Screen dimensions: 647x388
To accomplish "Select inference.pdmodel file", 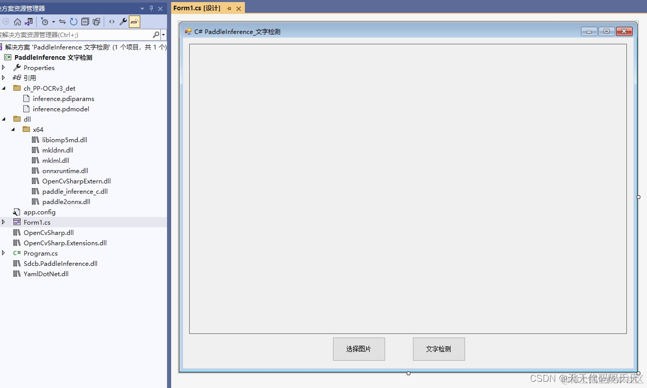I will [x=61, y=109].
